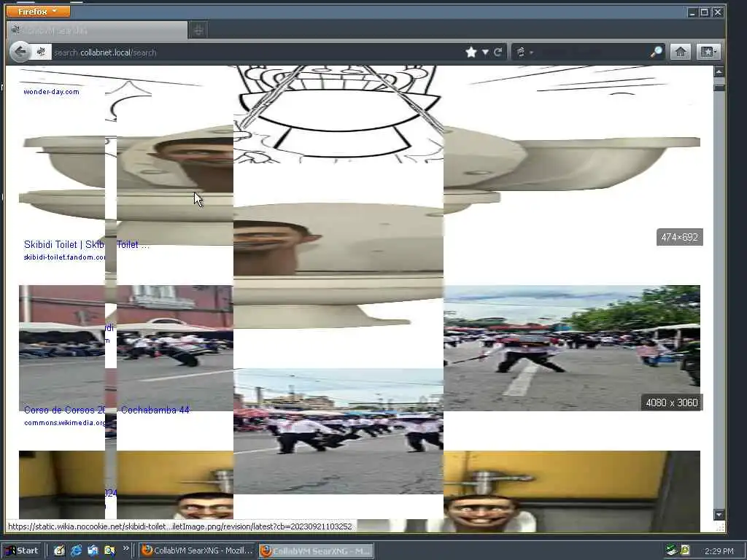This screenshot has width=747, height=560.
Task: Switch to the first CollabVM SearXNG taskbar window
Action: [198, 551]
